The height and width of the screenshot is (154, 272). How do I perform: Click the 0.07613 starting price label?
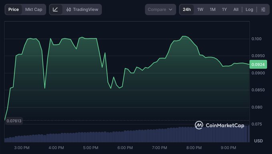[14, 121]
